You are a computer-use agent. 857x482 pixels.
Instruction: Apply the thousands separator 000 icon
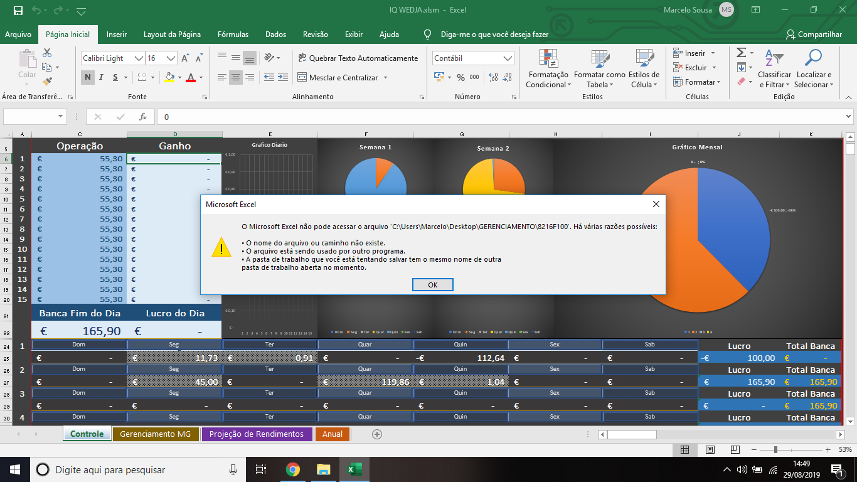tap(474, 77)
